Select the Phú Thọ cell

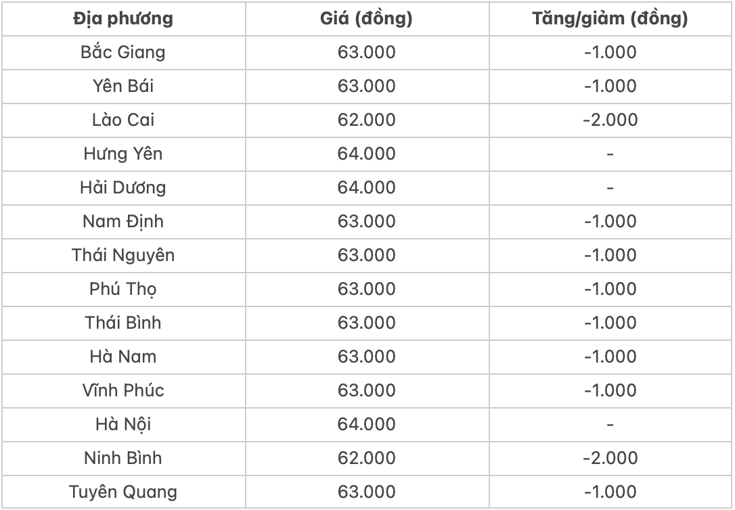[123, 289]
